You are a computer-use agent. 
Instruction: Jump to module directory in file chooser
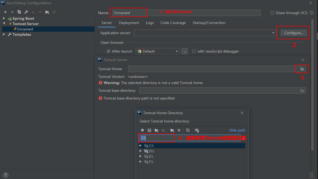[163, 130]
